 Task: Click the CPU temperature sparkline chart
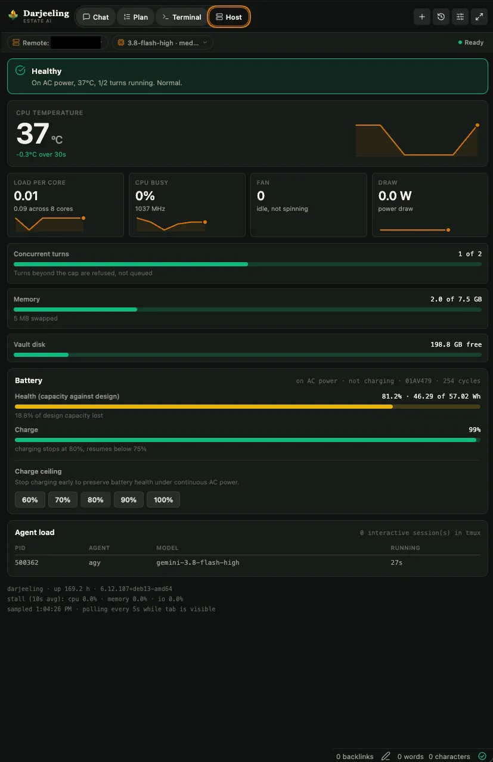pos(417,140)
